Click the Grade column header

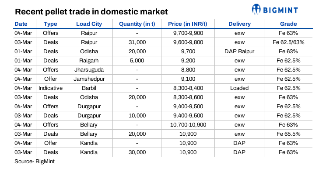(288, 24)
